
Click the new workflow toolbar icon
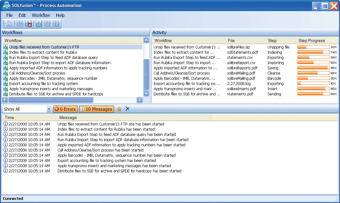click(39, 24)
